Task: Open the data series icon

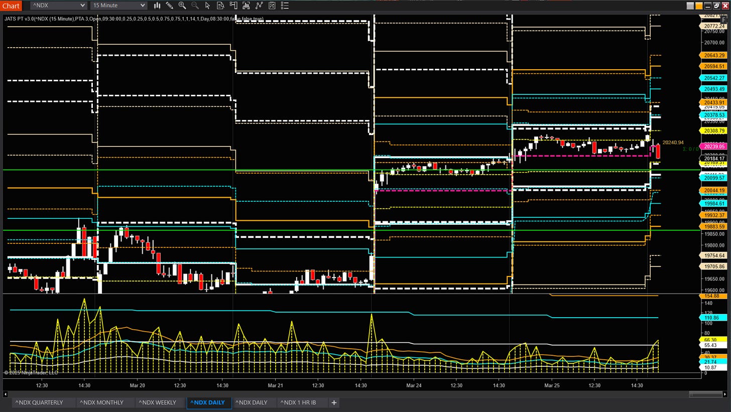Action: (246, 6)
